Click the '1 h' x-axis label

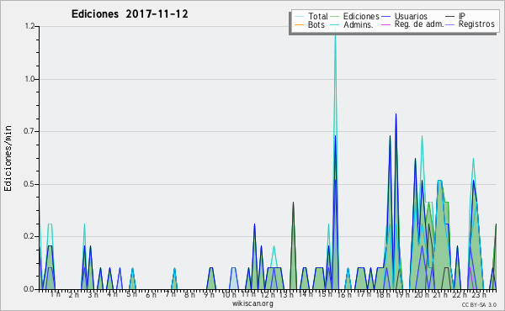(x=55, y=294)
